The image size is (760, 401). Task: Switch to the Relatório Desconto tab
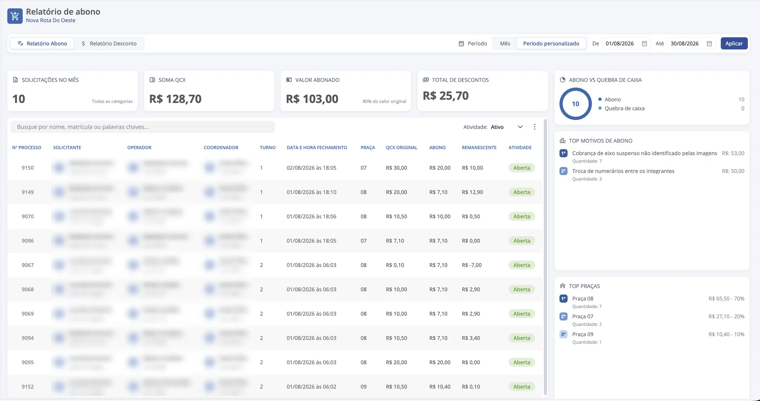point(109,43)
